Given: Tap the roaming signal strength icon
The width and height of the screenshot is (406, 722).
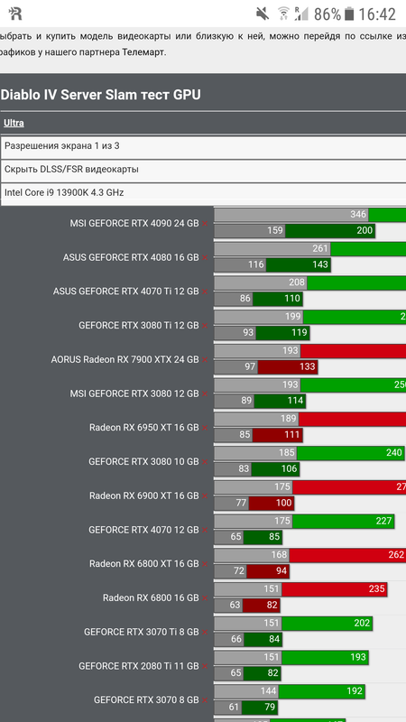Looking at the screenshot, I should click(x=301, y=14).
